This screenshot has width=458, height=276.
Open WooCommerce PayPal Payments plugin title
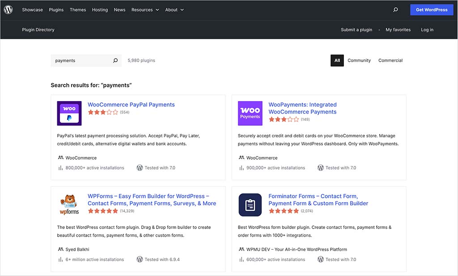click(131, 105)
